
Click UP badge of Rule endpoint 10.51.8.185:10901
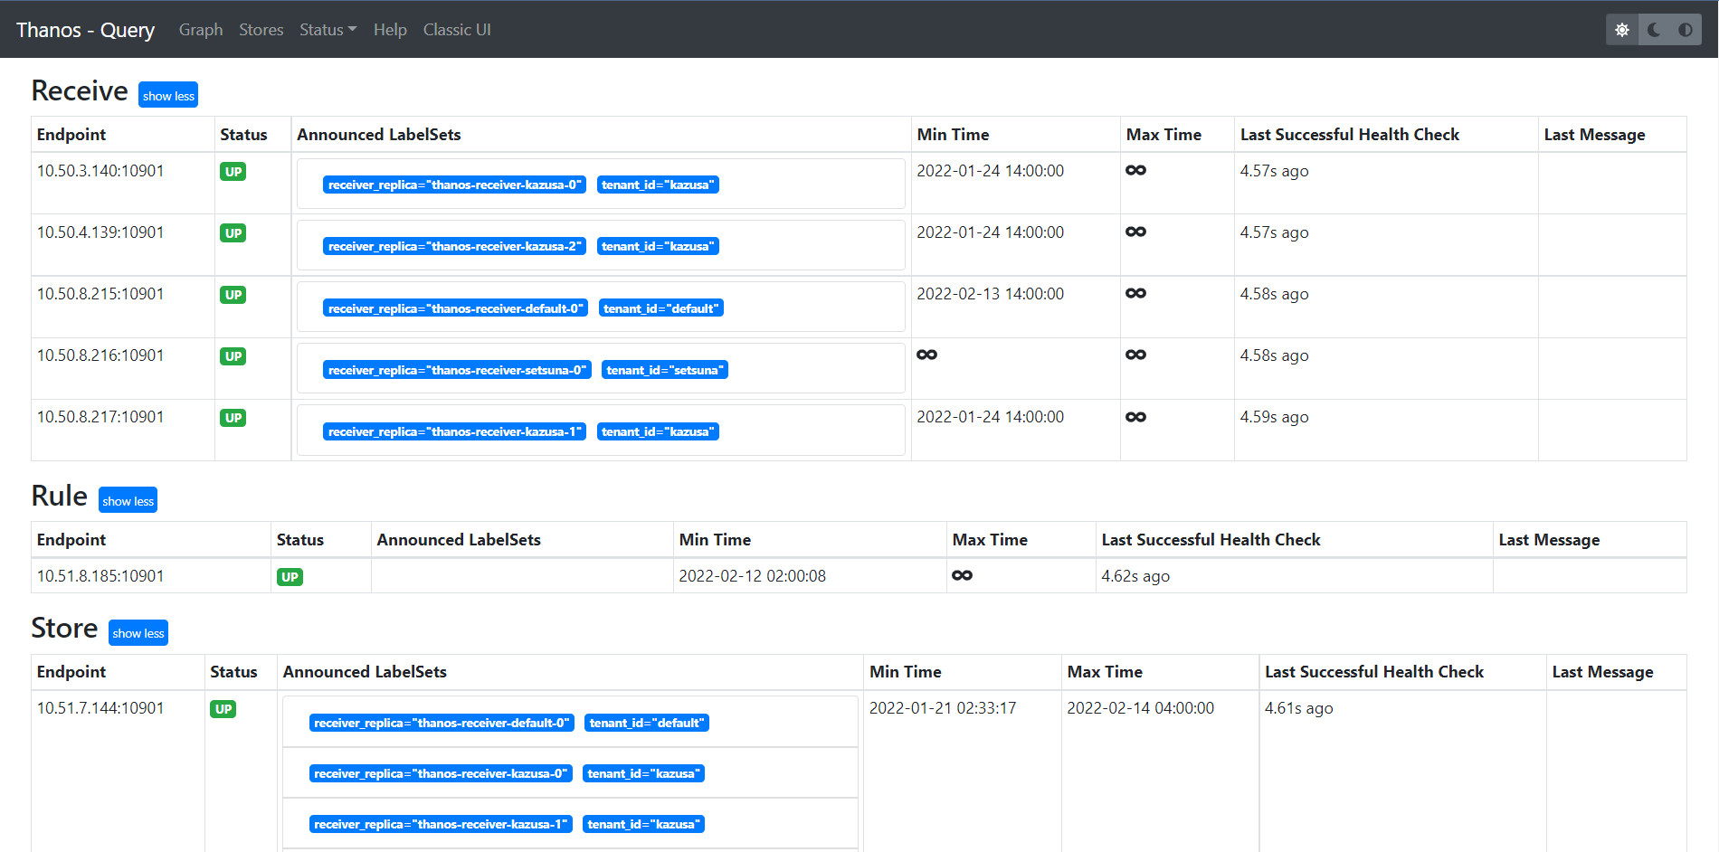(290, 577)
